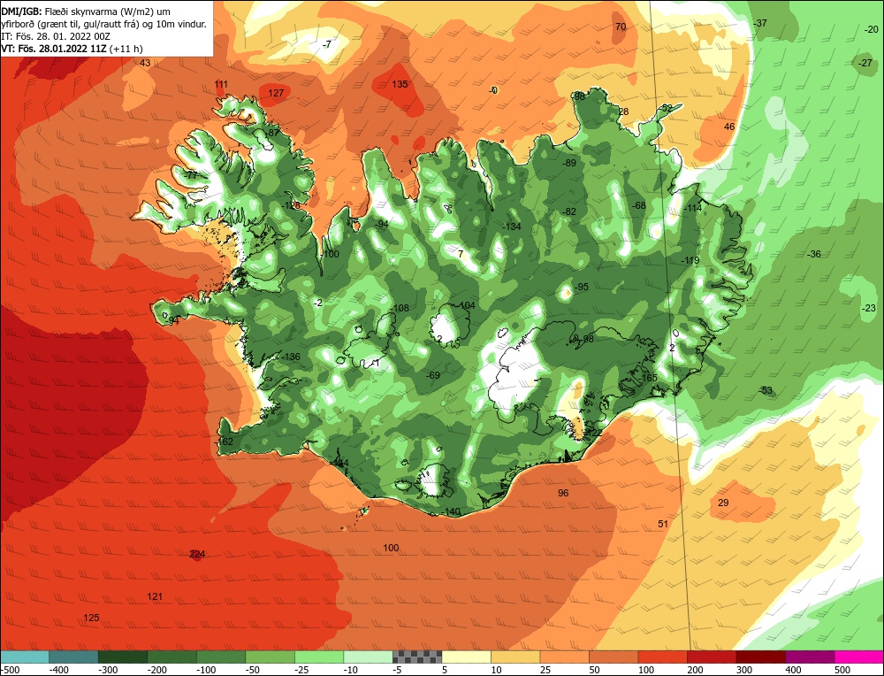Click the '-500' label on the legend

10,670
